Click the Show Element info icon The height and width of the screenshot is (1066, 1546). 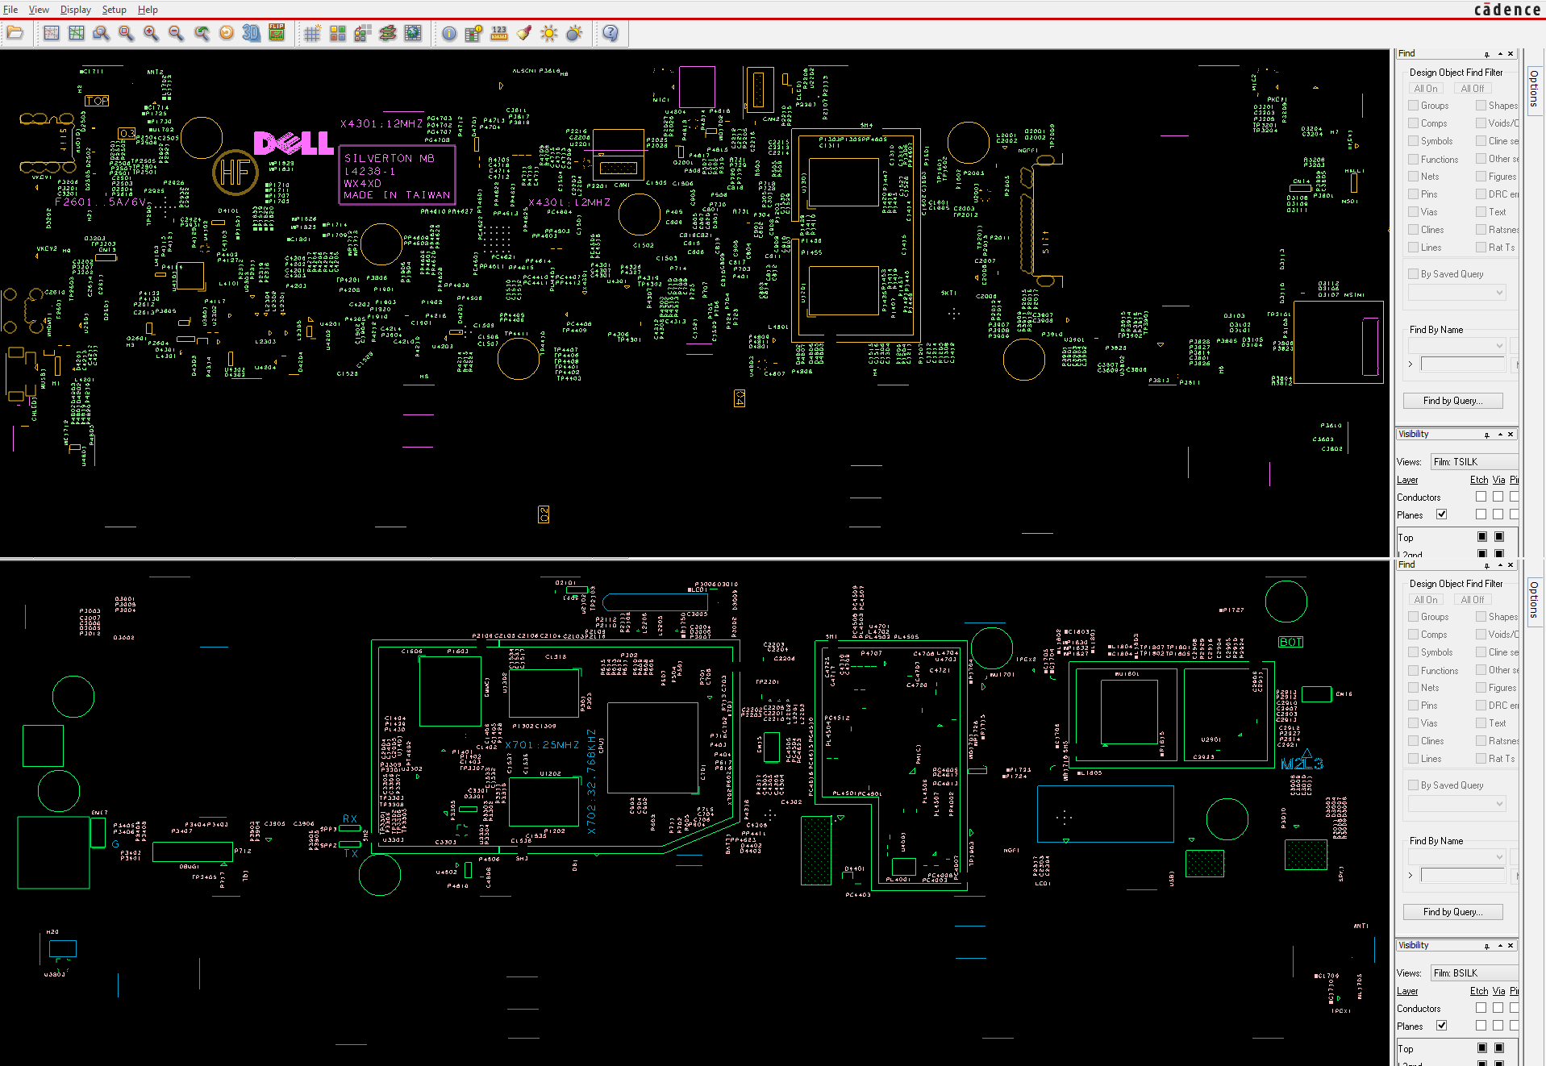click(x=449, y=33)
